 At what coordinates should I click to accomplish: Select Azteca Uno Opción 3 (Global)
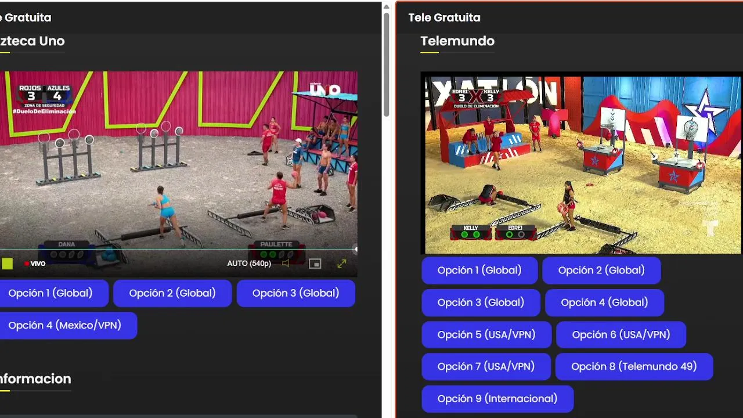pos(295,293)
